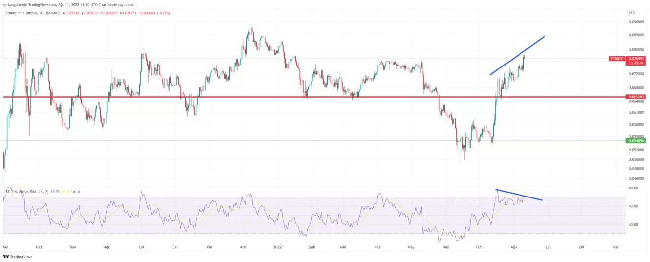650x262 pixels.
Task: Click the Ethereum / Bitcoin chart title
Action: tap(20, 13)
